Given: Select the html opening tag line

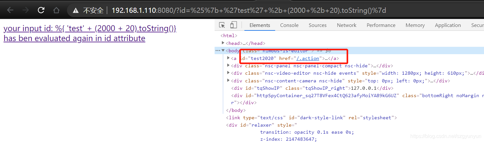Looking at the screenshot, I should pyautogui.click(x=229, y=36).
